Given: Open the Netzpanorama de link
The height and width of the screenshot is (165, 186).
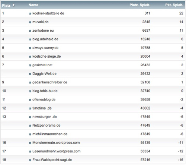Looking at the screenshot, I should 46,126.
